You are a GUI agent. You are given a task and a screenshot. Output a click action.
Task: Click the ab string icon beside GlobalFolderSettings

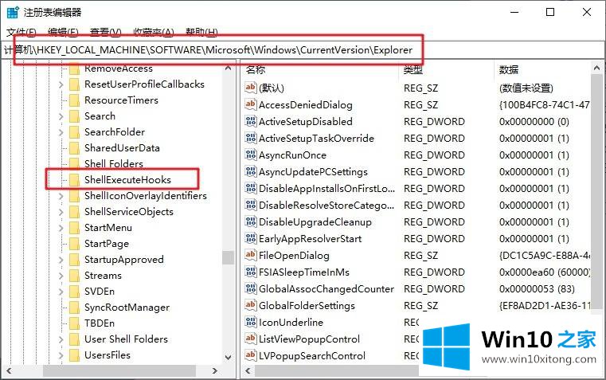pyautogui.click(x=250, y=305)
